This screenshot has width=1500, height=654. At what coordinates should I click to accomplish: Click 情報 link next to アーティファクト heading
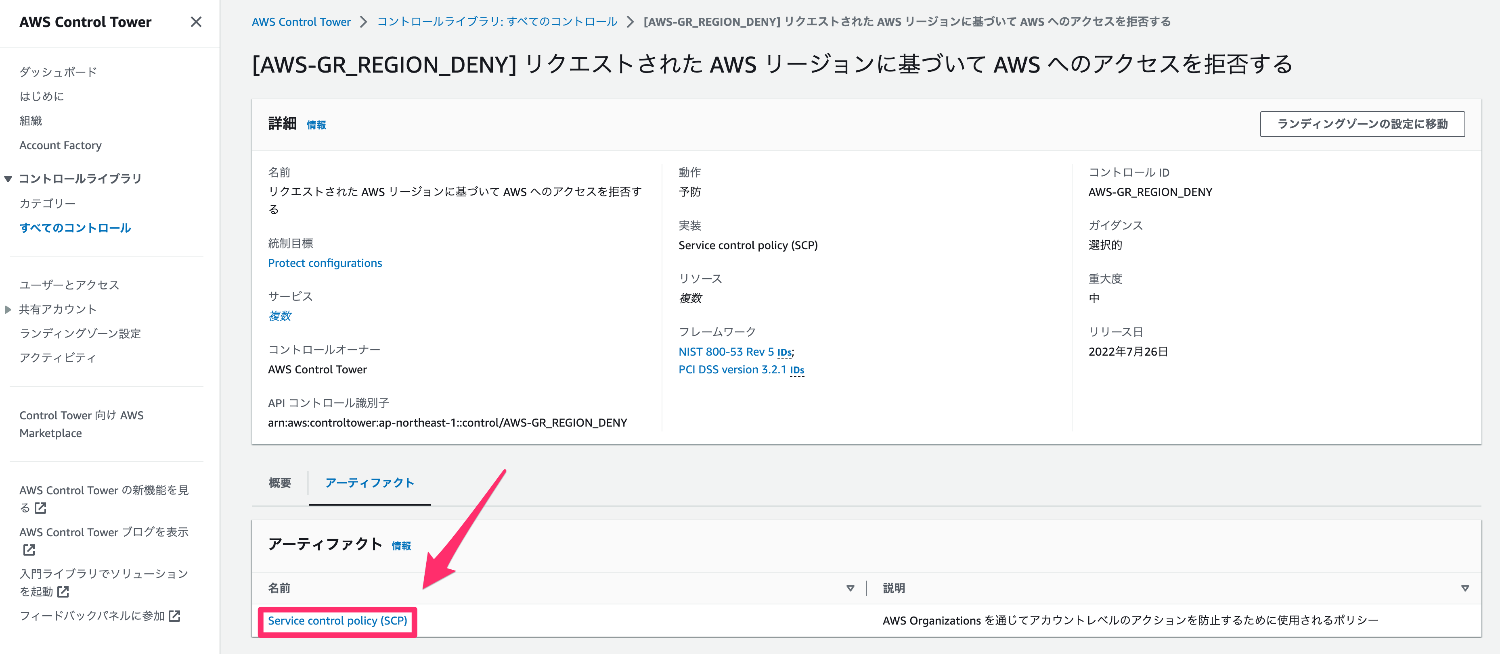point(401,546)
